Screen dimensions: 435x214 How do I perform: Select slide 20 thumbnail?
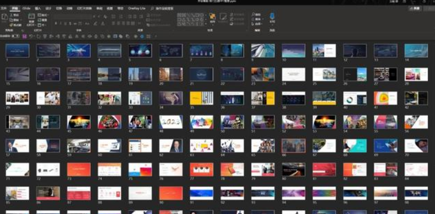pyautogui.click(x=171, y=74)
